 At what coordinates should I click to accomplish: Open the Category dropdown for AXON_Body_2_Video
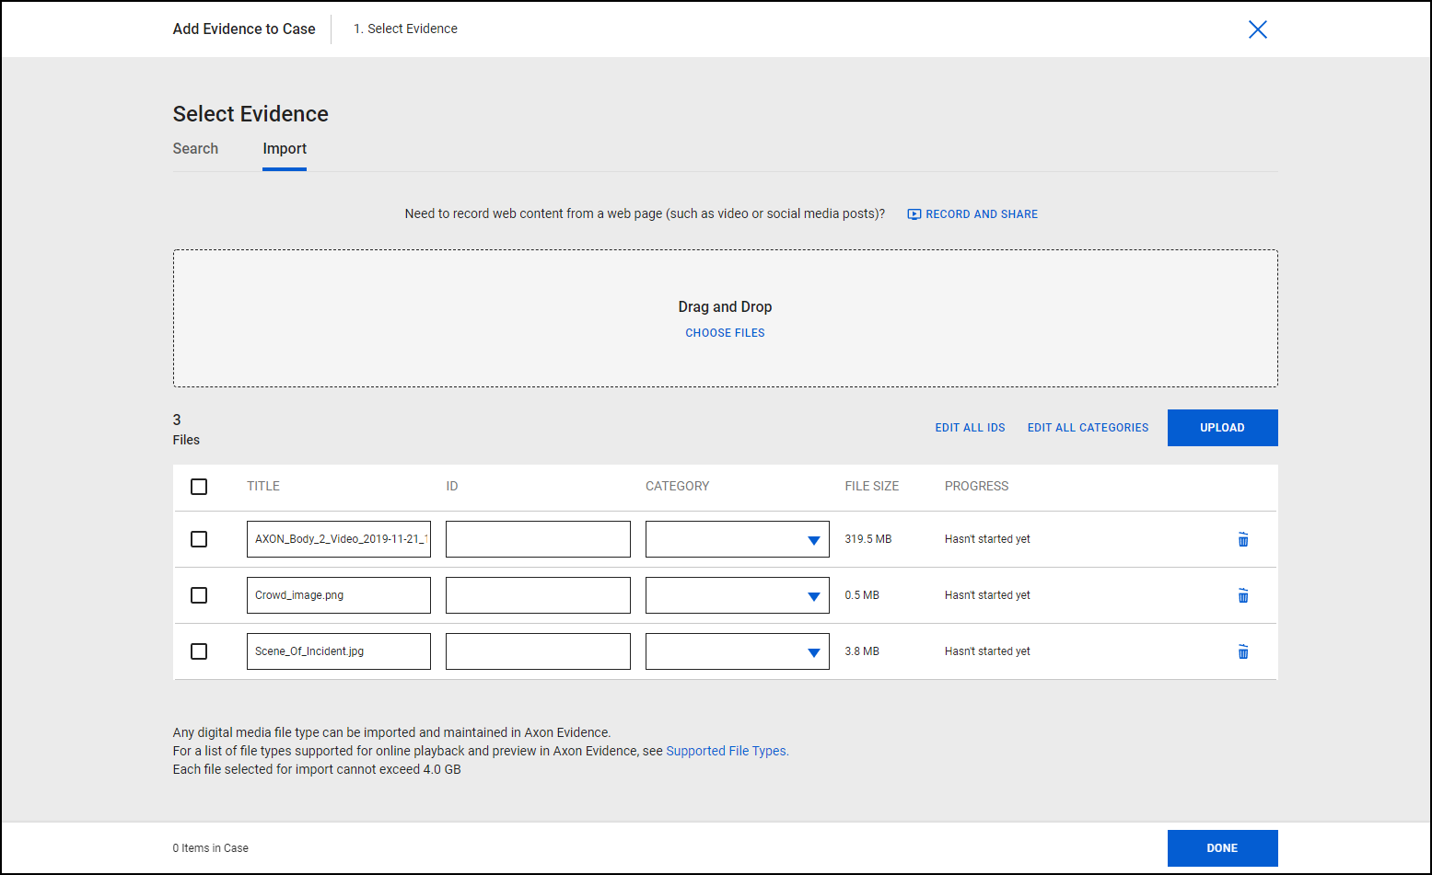813,539
